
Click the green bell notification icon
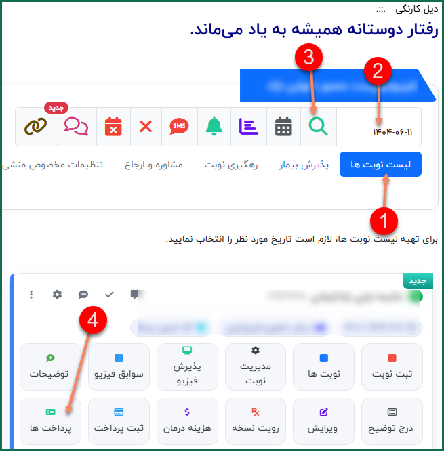click(214, 127)
